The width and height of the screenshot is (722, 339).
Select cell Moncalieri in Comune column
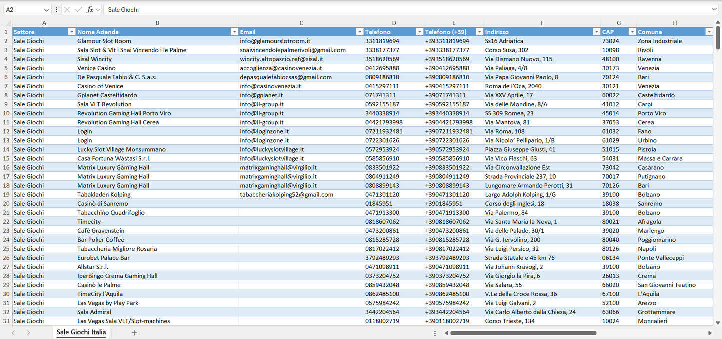tap(675, 321)
